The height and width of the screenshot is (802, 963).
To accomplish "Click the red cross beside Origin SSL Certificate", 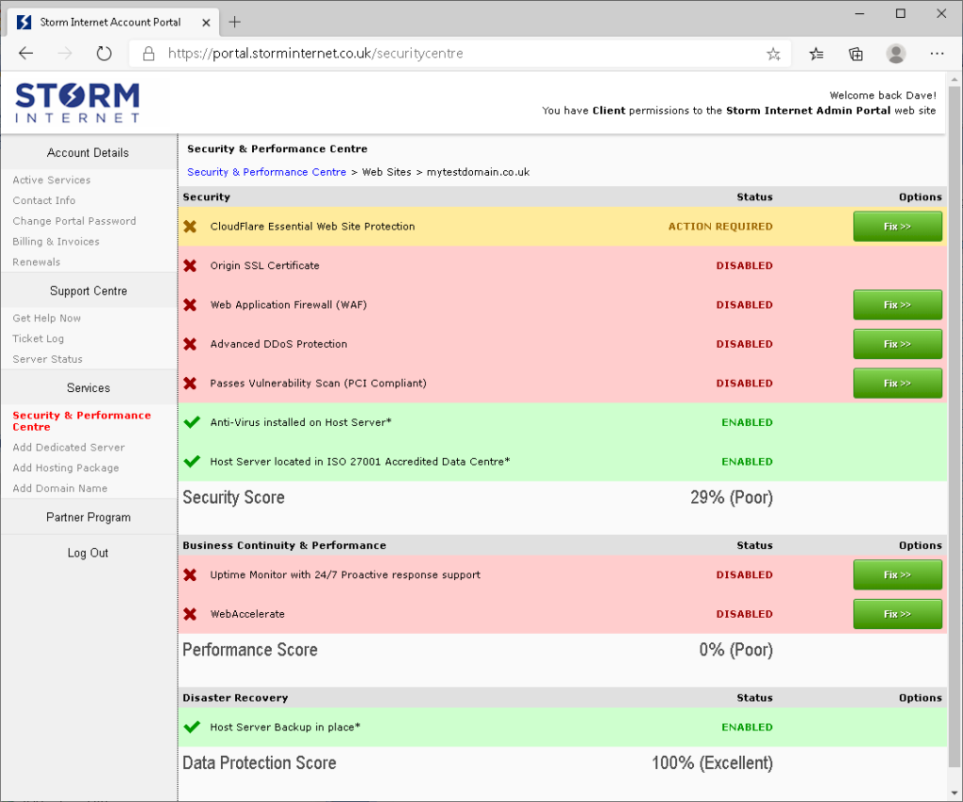I will 190,266.
